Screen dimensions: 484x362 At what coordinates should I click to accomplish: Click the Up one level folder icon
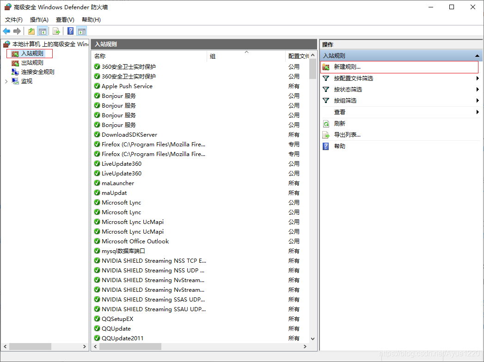point(31,31)
